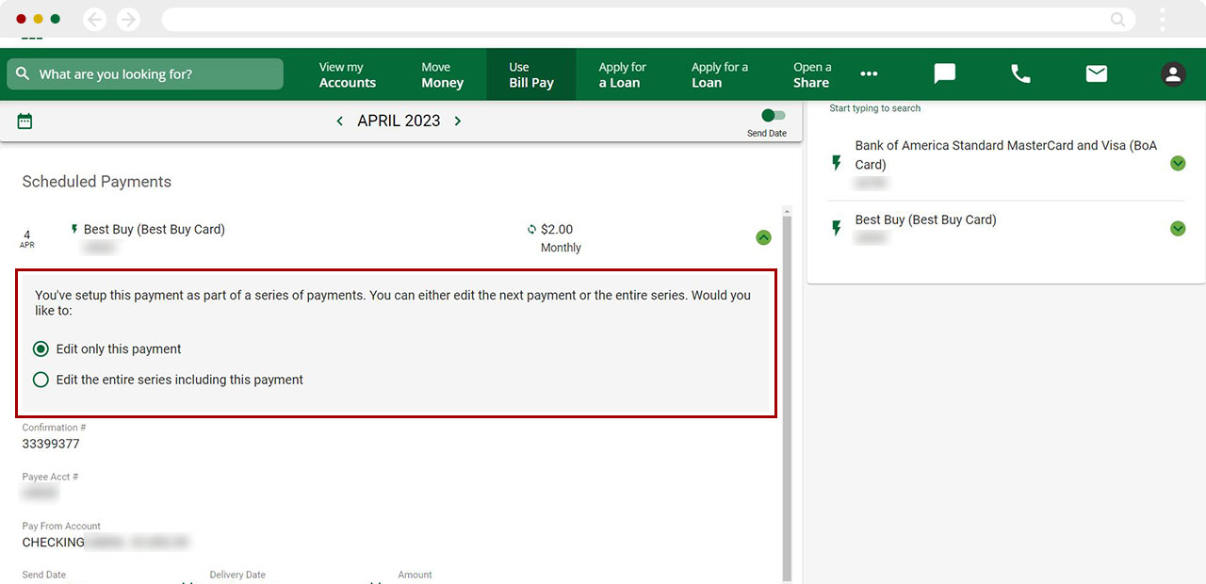The width and height of the screenshot is (1206, 584).
Task: Open the mail envelope icon
Action: tap(1097, 73)
